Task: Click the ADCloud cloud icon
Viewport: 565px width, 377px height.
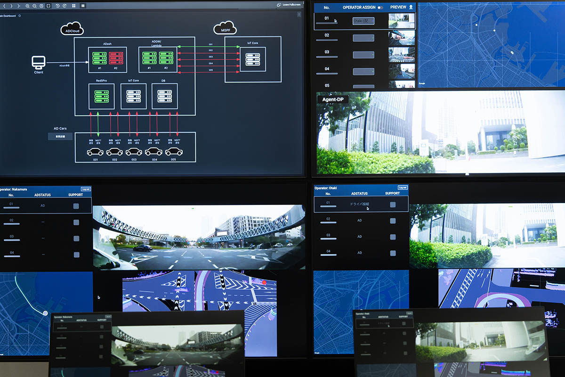Action: coord(72,28)
